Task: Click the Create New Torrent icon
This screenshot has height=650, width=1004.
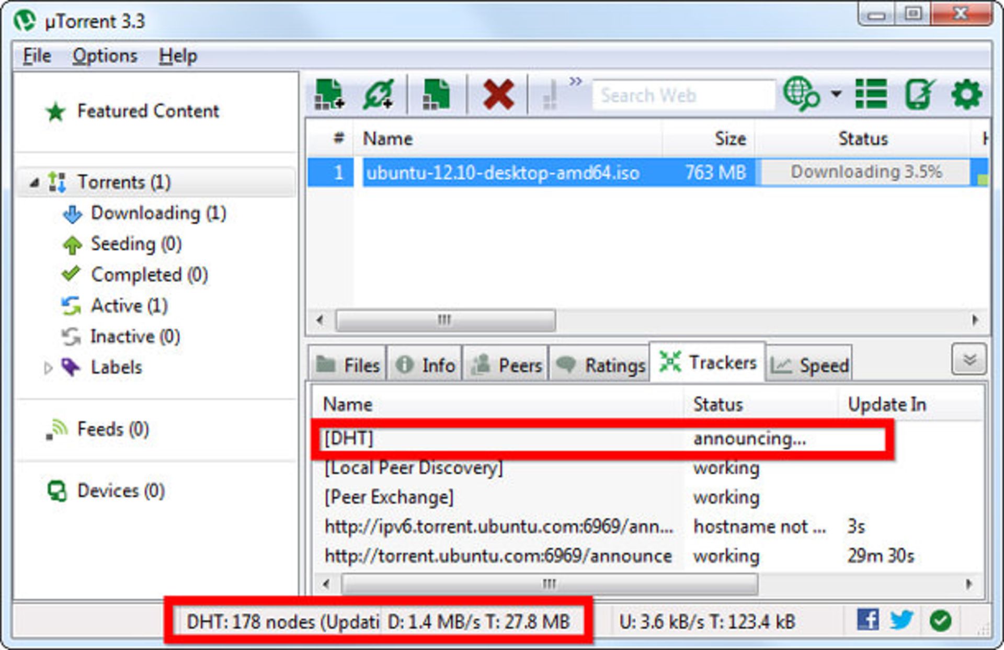Action: [x=437, y=95]
